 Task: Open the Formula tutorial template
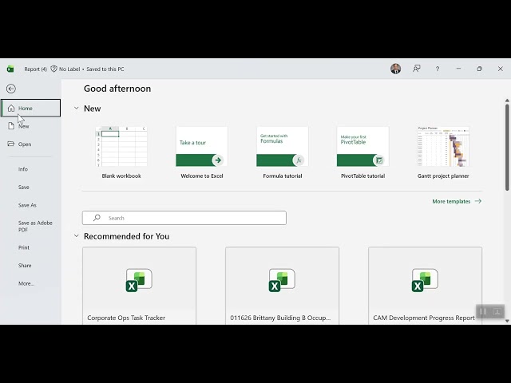(x=282, y=152)
